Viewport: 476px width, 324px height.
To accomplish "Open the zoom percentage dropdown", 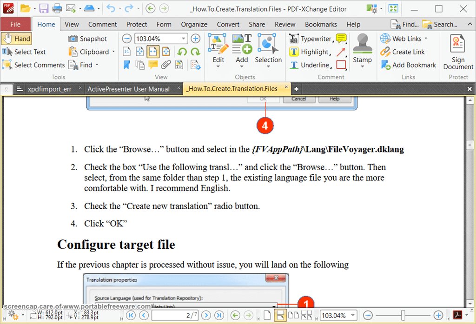I will pyautogui.click(x=184, y=39).
